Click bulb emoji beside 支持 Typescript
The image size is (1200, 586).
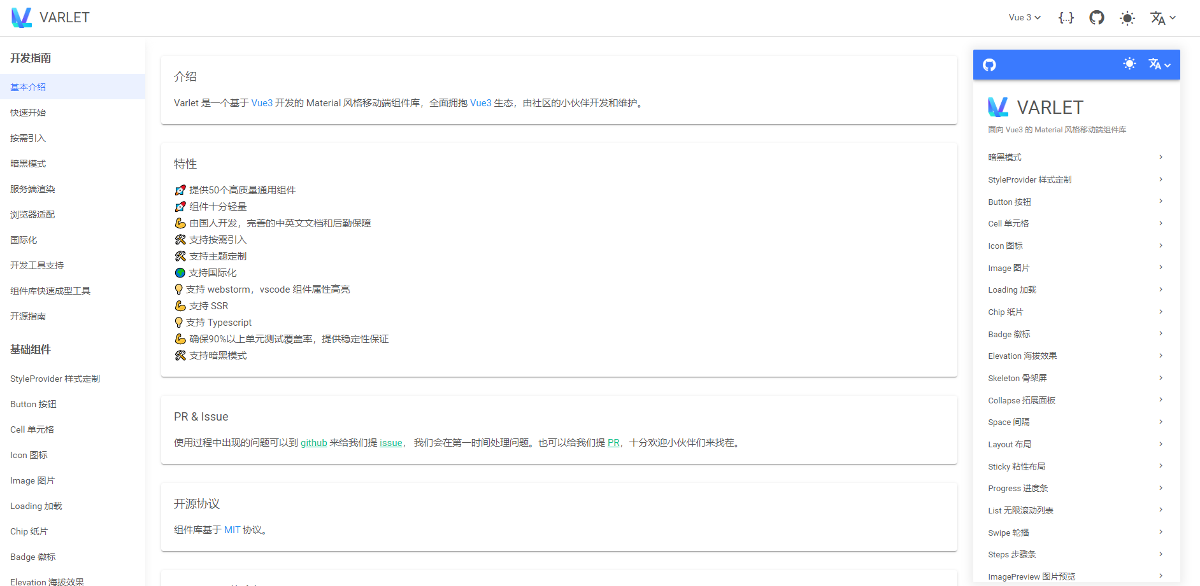179,323
